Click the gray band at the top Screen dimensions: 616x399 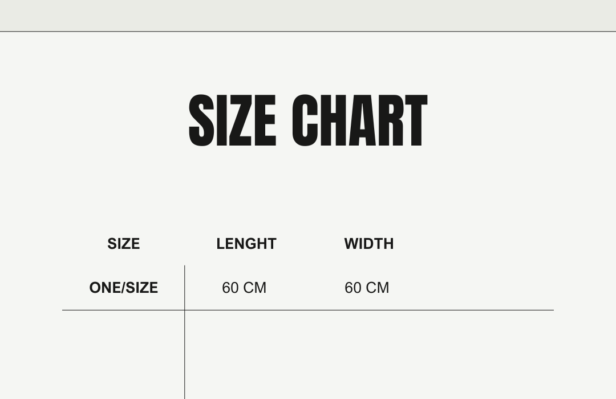pyautogui.click(x=308, y=15)
